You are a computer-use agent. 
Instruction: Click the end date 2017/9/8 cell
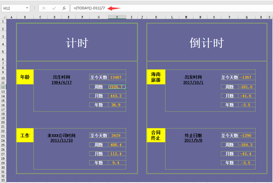(x=193, y=140)
